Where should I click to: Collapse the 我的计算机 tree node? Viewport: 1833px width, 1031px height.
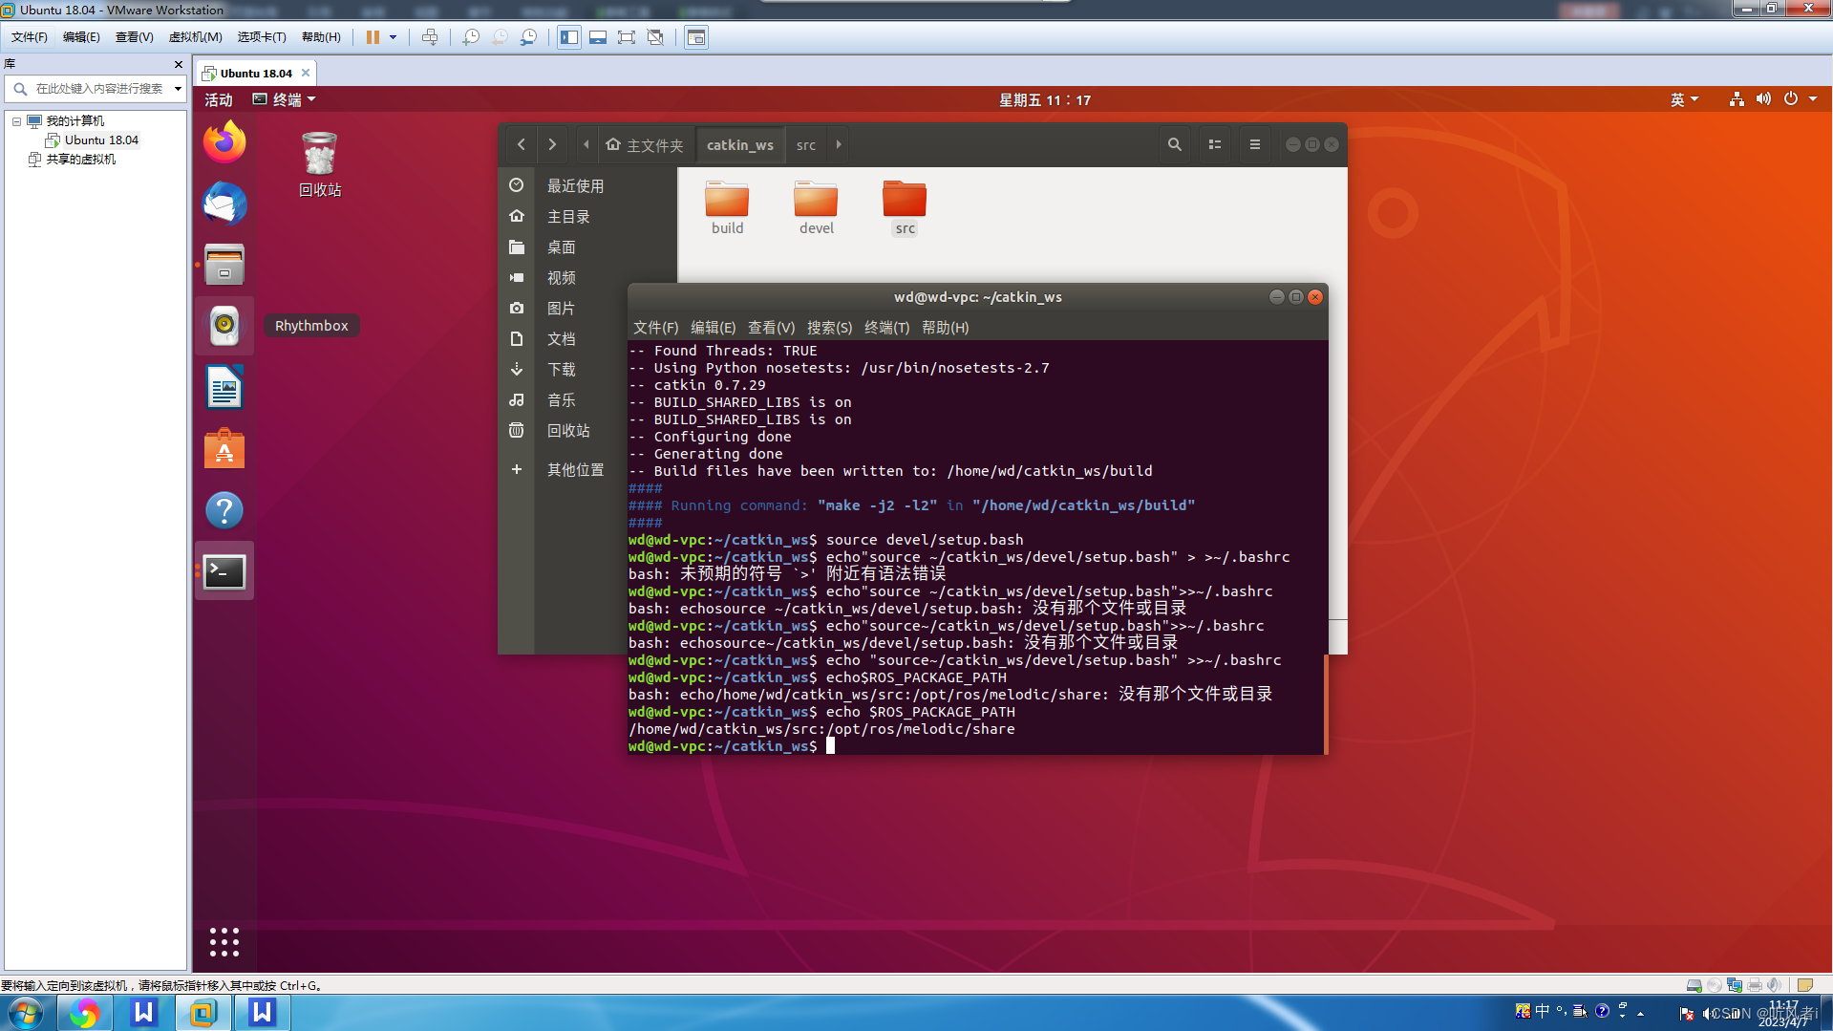point(16,121)
